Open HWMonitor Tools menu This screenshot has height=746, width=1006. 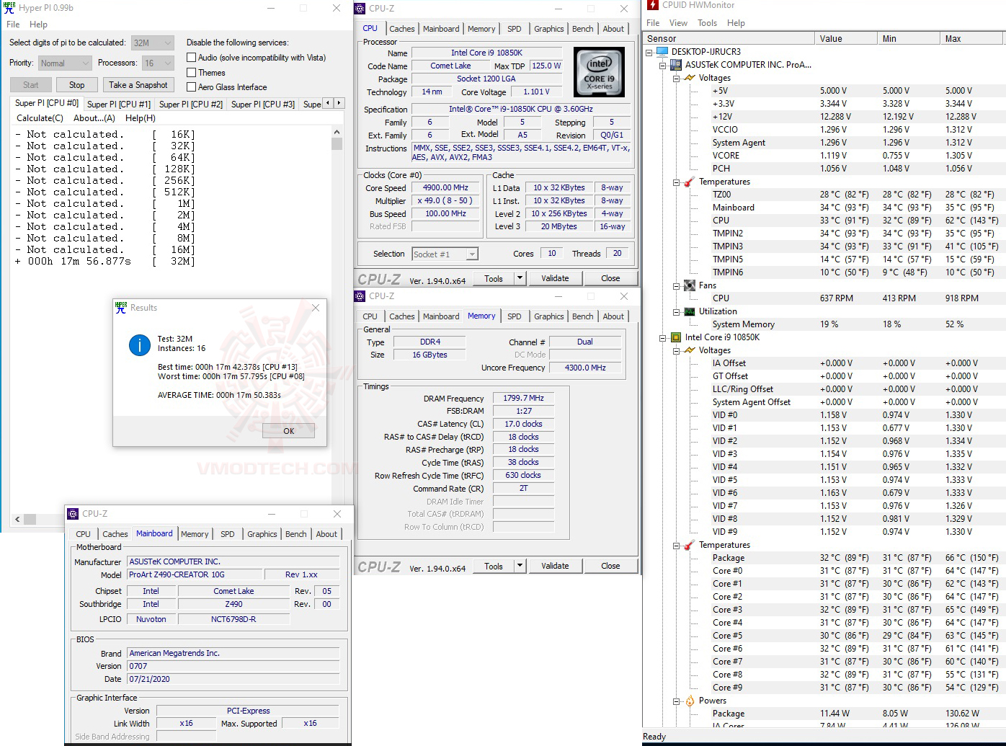pos(707,23)
